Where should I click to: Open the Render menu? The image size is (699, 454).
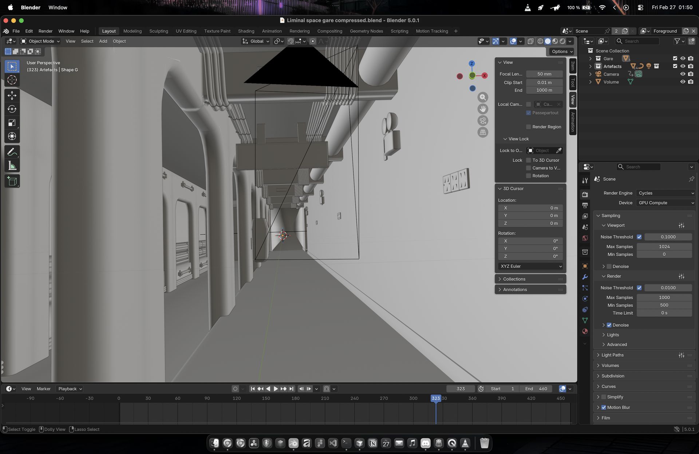point(46,31)
